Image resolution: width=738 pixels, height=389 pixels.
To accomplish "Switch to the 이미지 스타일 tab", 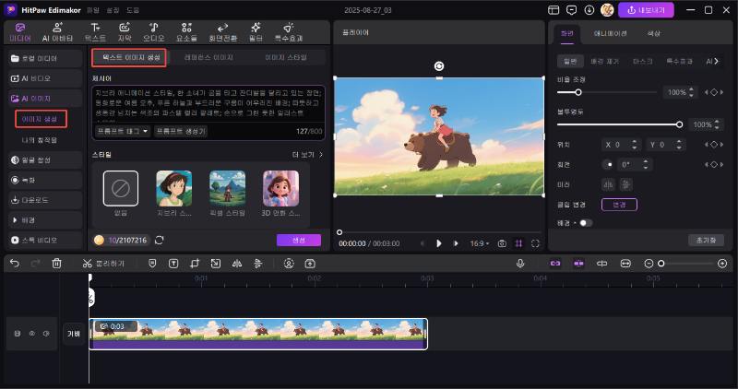I will (286, 57).
